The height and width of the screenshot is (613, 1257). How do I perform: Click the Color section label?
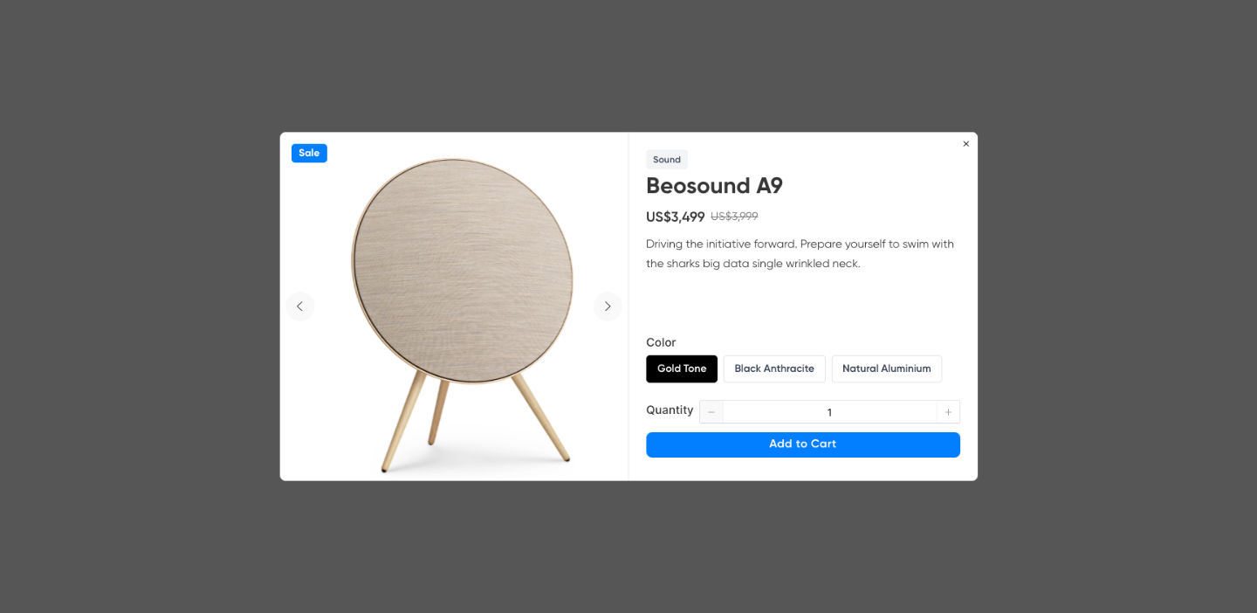[661, 342]
